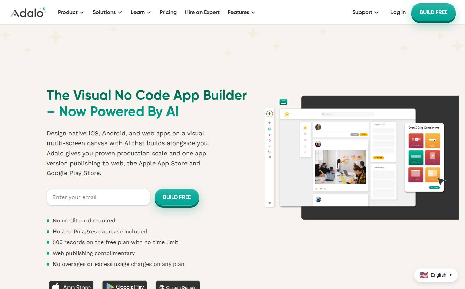
Task: Click the Search field in the app mockup
Action: coord(348,114)
